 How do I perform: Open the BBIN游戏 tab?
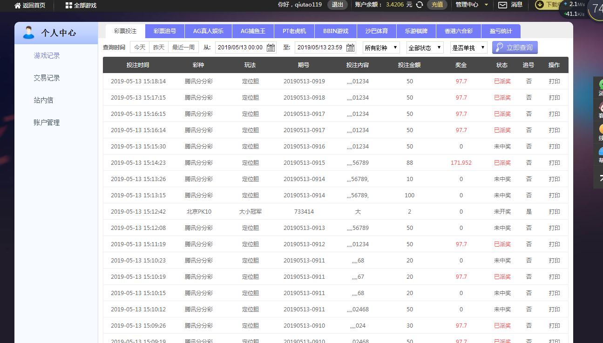point(336,31)
